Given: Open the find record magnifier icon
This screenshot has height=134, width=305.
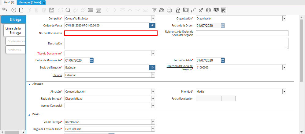Looking at the screenshot, I should (x=68, y=10).
